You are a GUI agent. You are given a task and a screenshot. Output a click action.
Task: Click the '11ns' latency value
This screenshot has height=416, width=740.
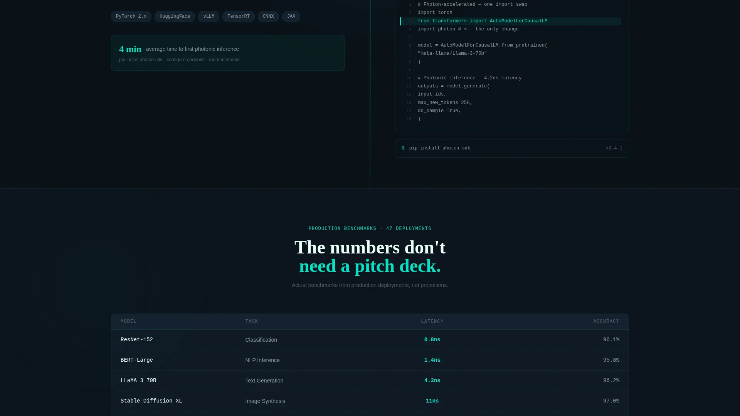(432, 401)
